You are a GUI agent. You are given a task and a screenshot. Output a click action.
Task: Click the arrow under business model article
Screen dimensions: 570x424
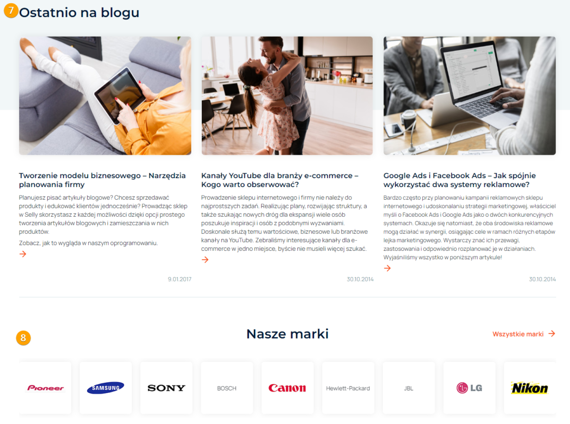(23, 254)
